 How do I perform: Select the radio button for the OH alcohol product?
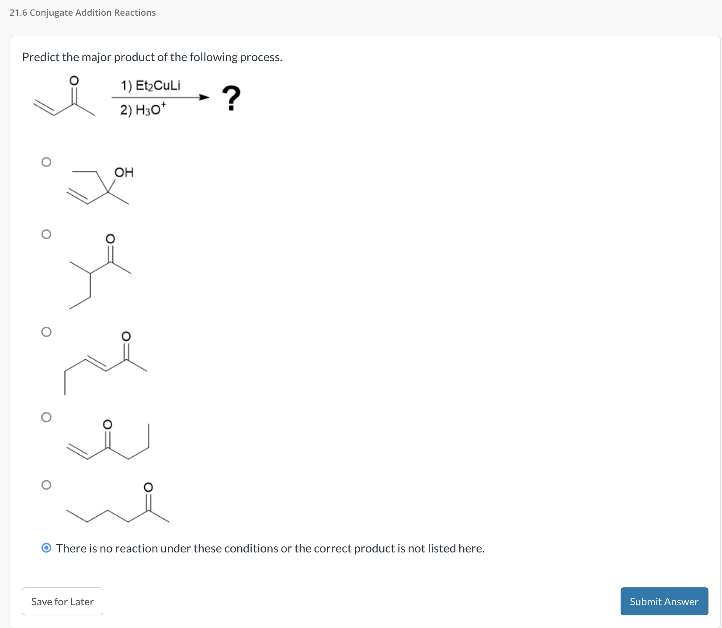pos(47,161)
